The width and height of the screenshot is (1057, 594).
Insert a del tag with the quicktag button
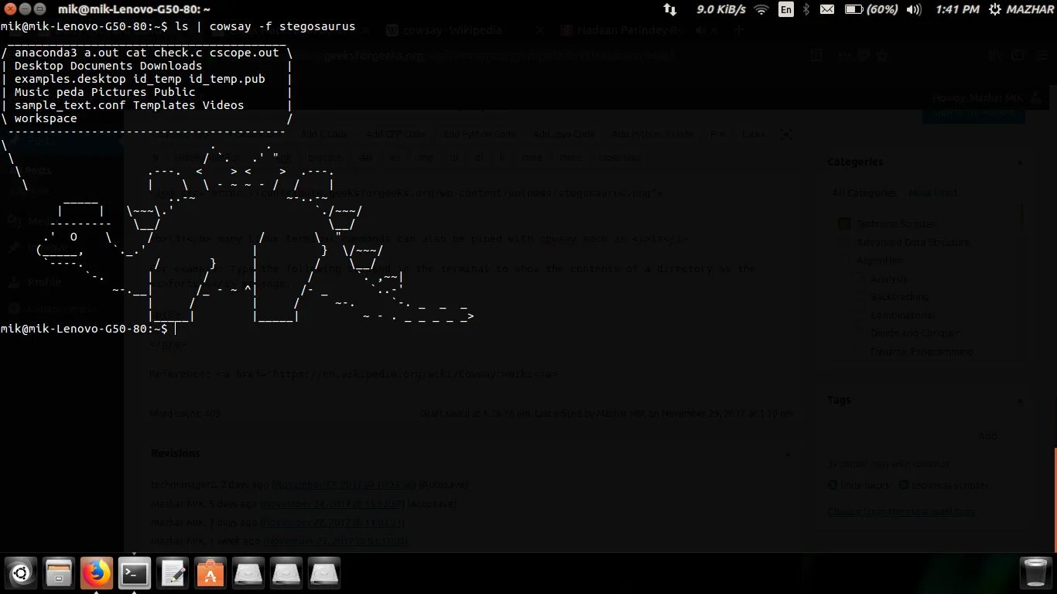(x=365, y=157)
